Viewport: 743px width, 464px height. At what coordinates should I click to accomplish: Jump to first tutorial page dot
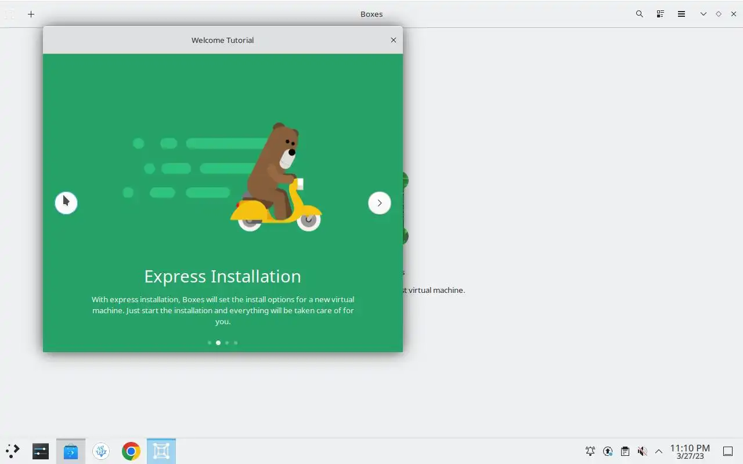[210, 343]
